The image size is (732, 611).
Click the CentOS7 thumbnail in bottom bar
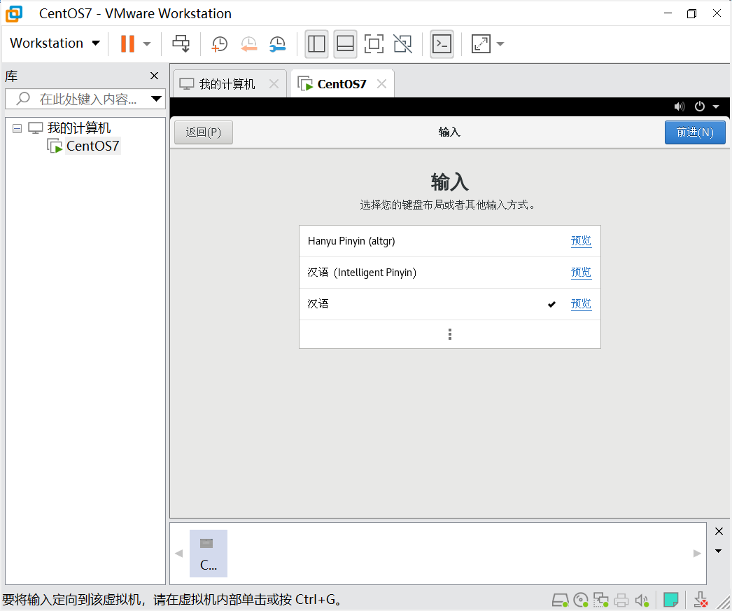(209, 553)
